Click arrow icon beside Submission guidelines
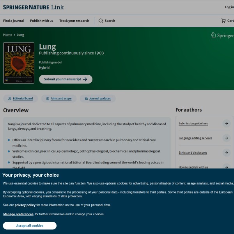234x234 pixels. coord(226,124)
